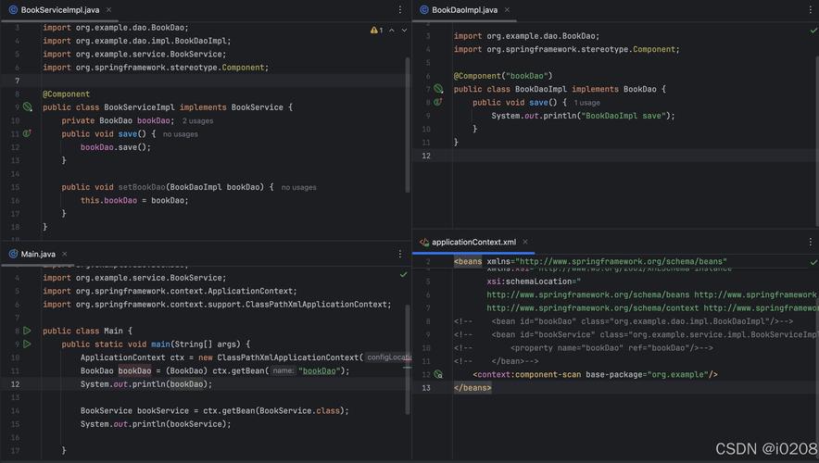The image size is (819, 463).
Task: Jump to previous highlighted problem with up arrow
Action: click(391, 31)
